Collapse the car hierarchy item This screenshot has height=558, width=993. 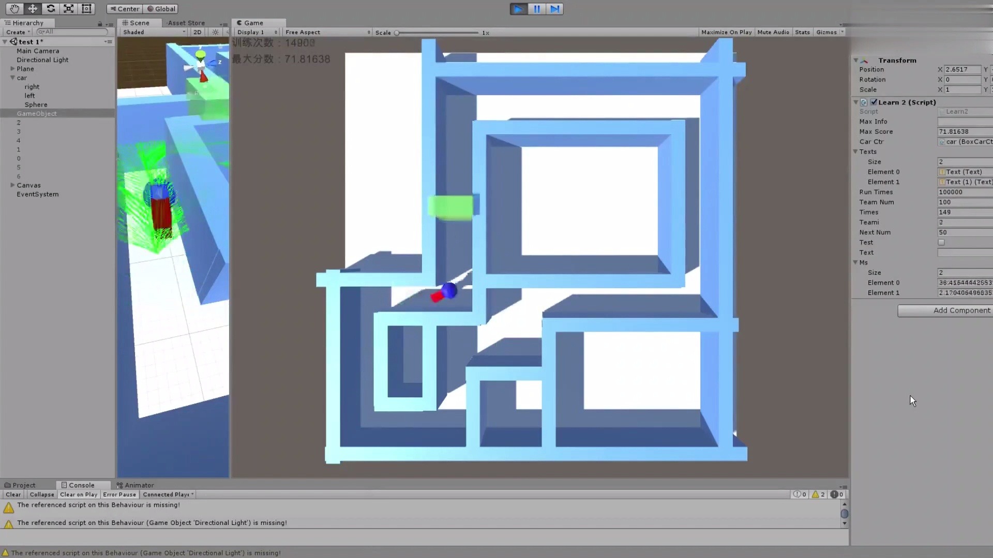(x=12, y=78)
